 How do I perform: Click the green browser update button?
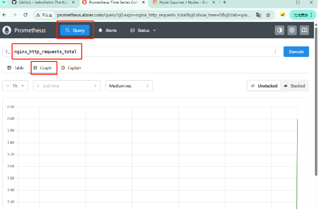click(302, 15)
